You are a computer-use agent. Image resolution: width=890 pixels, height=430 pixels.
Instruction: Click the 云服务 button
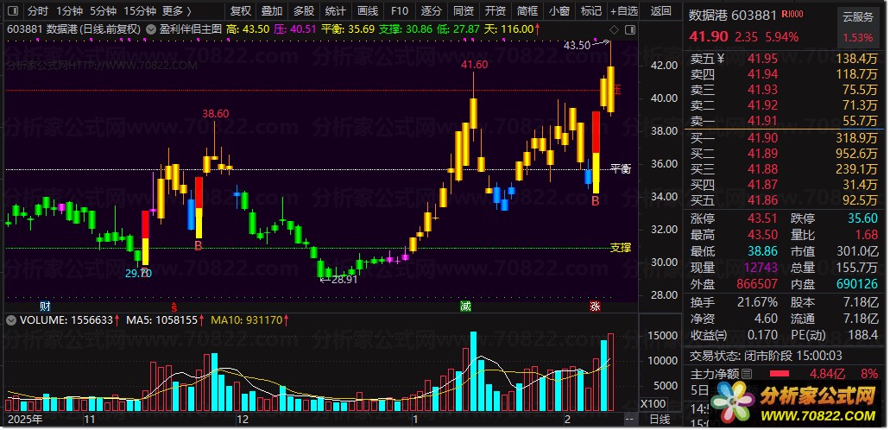[858, 17]
